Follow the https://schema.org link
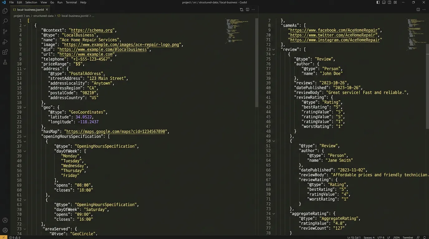This screenshot has height=239, width=429. pyautogui.click(x=92, y=30)
